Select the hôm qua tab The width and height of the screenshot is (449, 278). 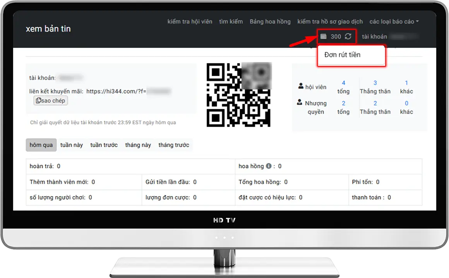[41, 145]
